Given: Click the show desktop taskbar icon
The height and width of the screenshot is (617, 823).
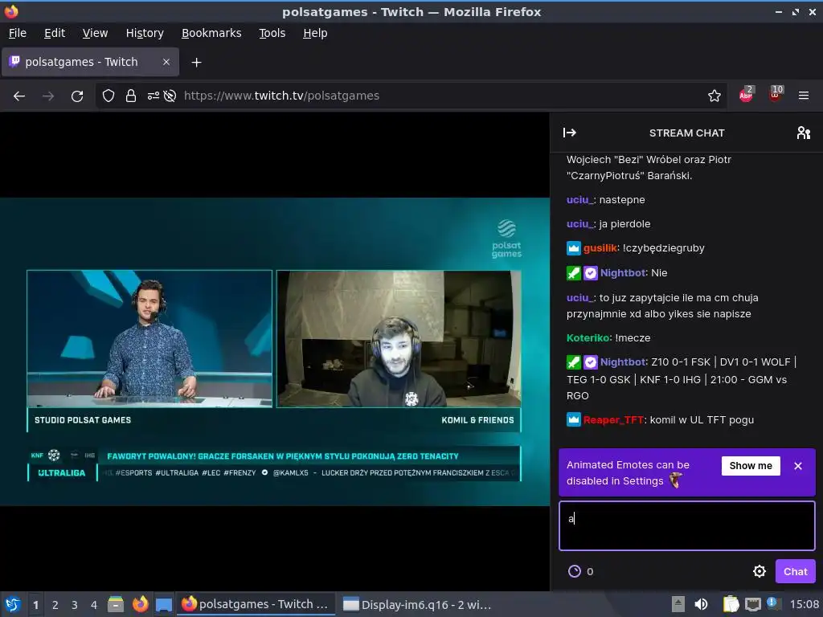Looking at the screenshot, I should click(164, 604).
